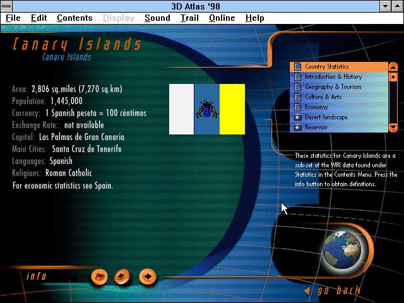Click capital text 'Las Palmas de Gran Canaria'
The width and height of the screenshot is (404, 303).
tap(81, 137)
